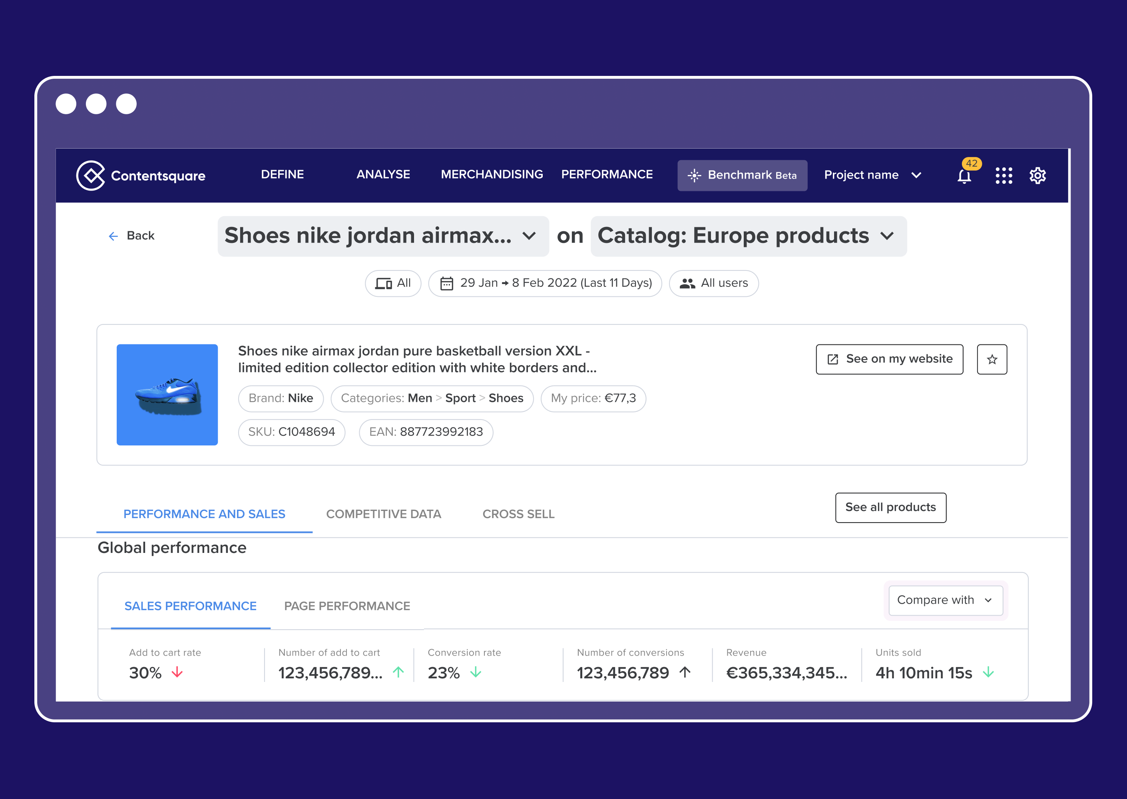Click See on my website button
Viewport: 1127px width, 799px height.
click(889, 359)
